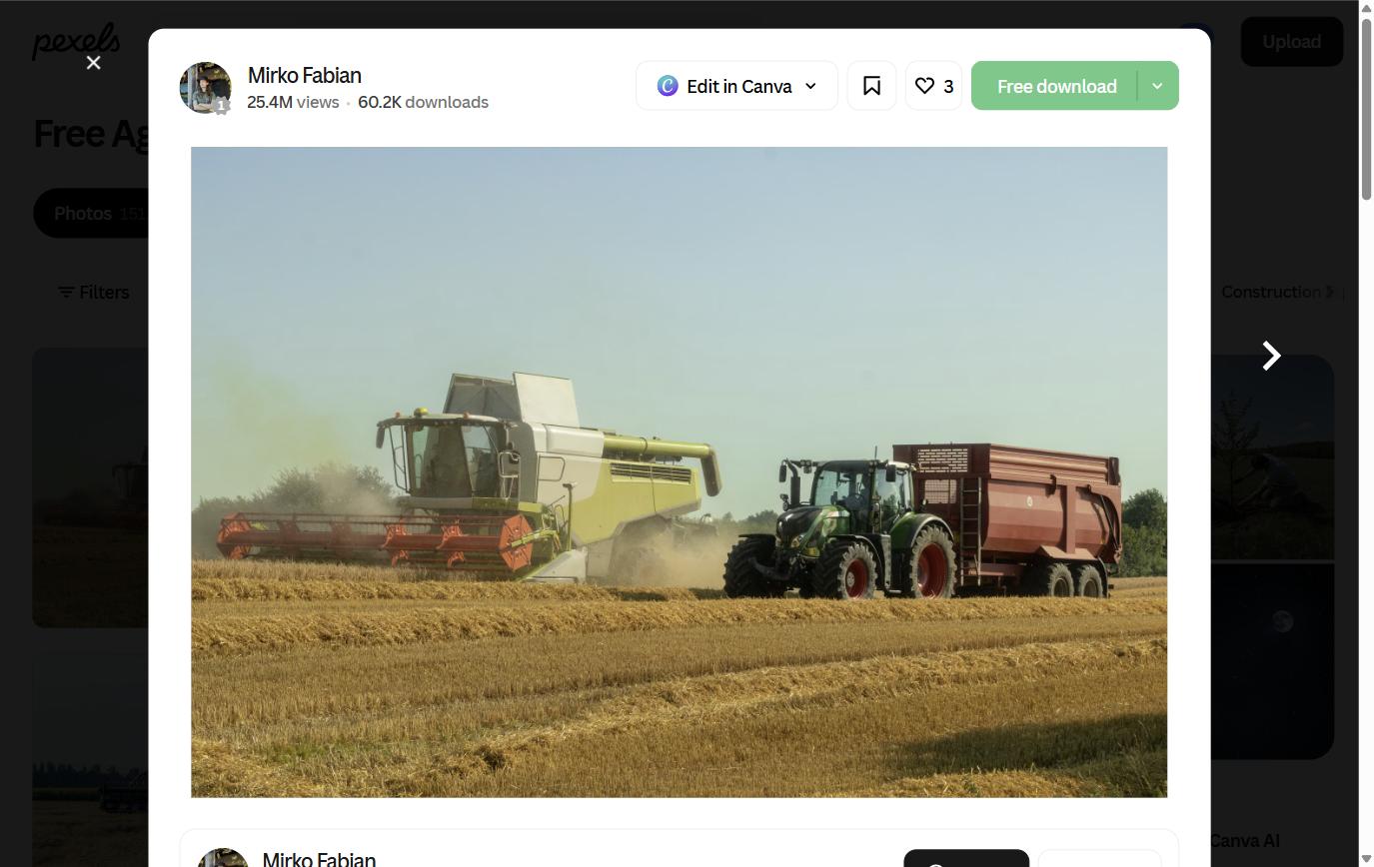
Task: Open Filters behind the modal
Action: click(x=94, y=292)
